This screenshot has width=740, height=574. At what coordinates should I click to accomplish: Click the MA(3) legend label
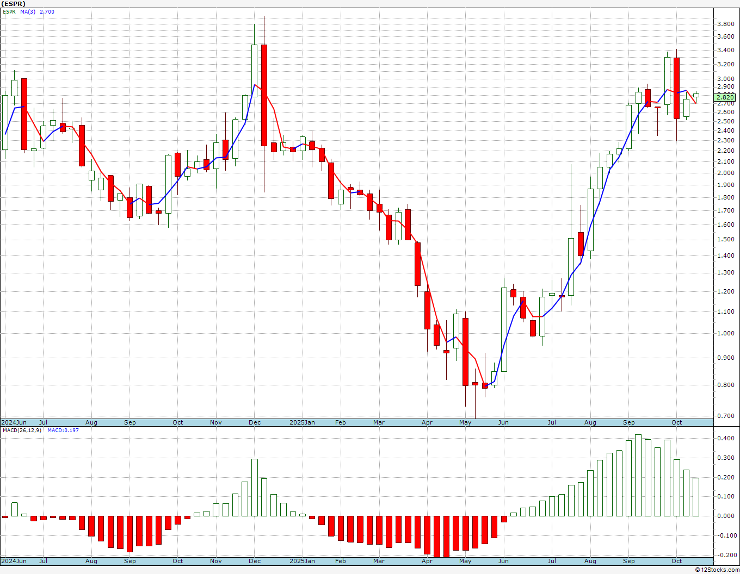(x=28, y=11)
